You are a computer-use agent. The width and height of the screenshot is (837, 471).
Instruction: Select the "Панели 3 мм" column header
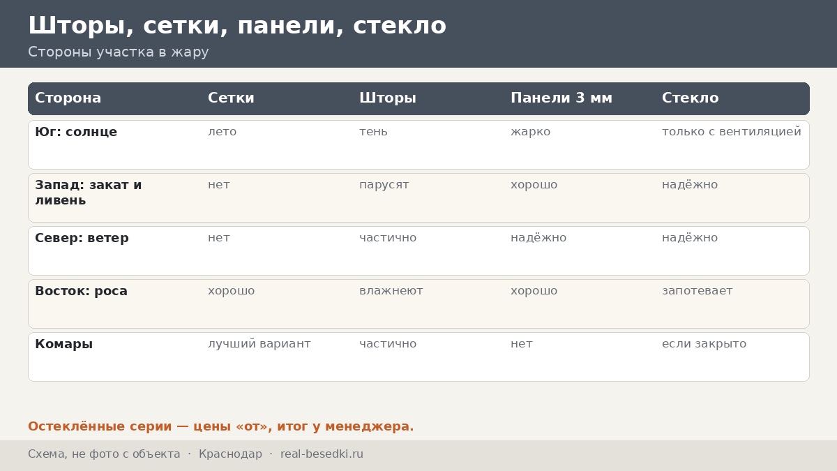pyautogui.click(x=561, y=98)
